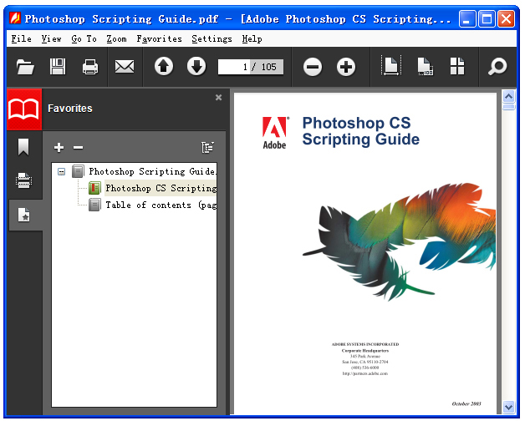The width and height of the screenshot is (525, 421).
Task: Open the Settings menu
Action: 212,38
